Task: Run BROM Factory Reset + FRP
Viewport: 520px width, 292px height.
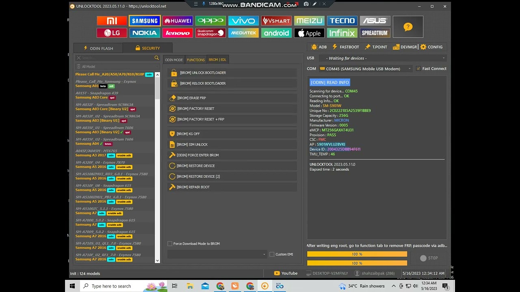Action: coord(232,119)
